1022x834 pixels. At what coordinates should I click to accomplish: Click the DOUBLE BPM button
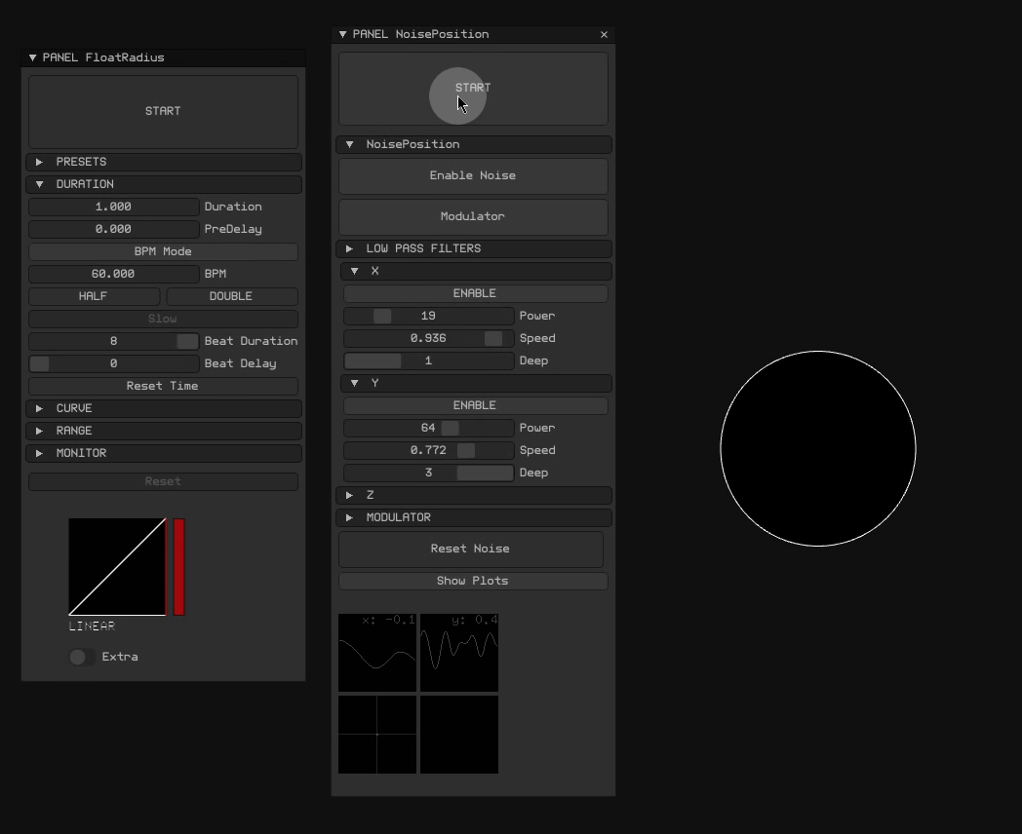coord(232,296)
